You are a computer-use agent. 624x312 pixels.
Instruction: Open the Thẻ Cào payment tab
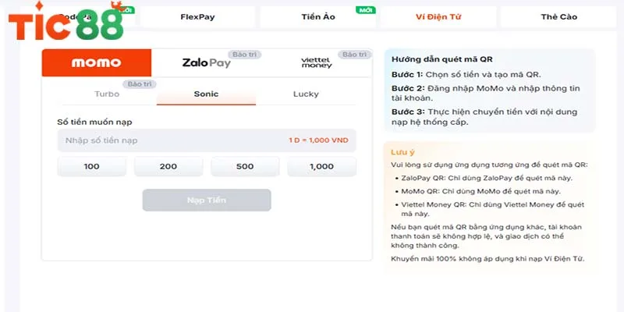tap(558, 16)
